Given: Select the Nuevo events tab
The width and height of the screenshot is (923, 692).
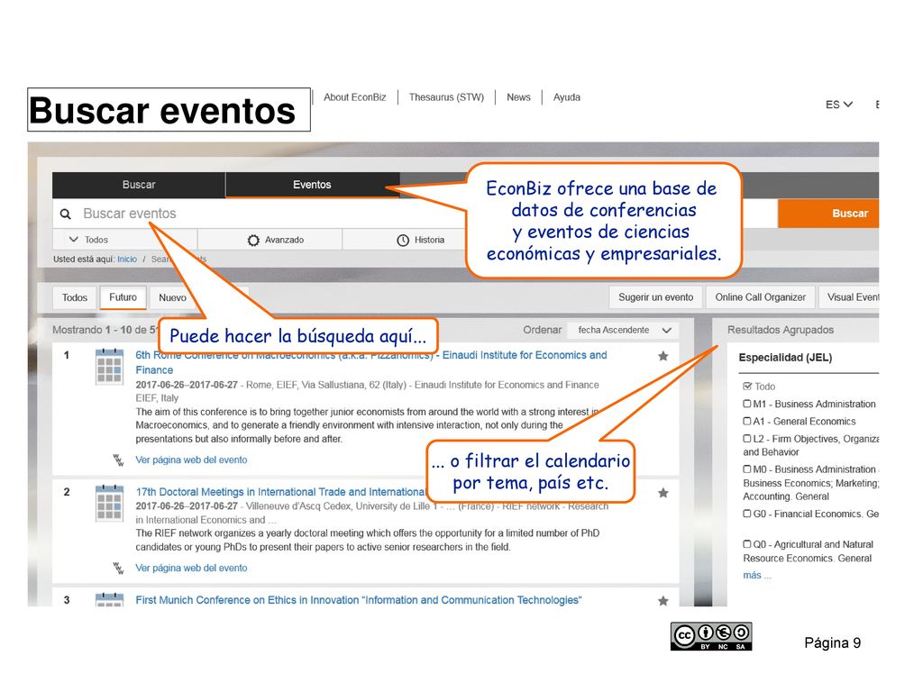Looking at the screenshot, I should (172, 297).
